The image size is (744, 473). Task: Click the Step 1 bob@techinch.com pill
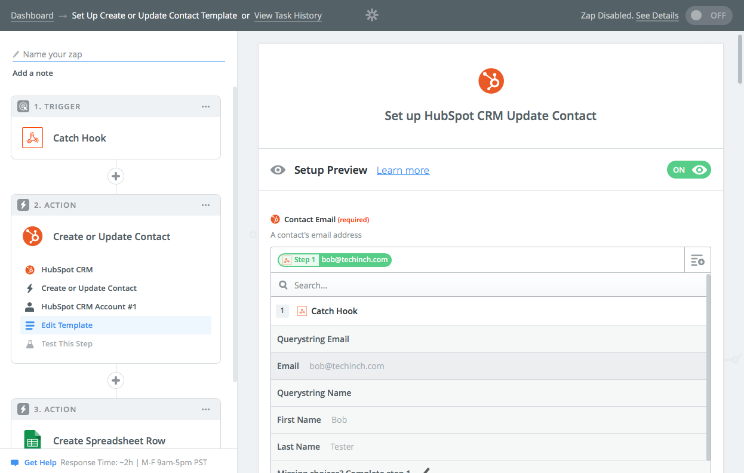click(334, 260)
